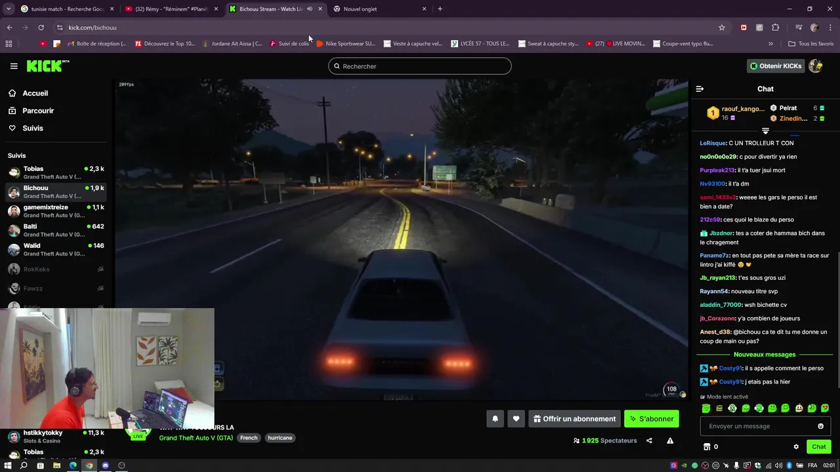840x472 pixels.
Task: Open offline RokKeks channel
Action: [x=56, y=269]
